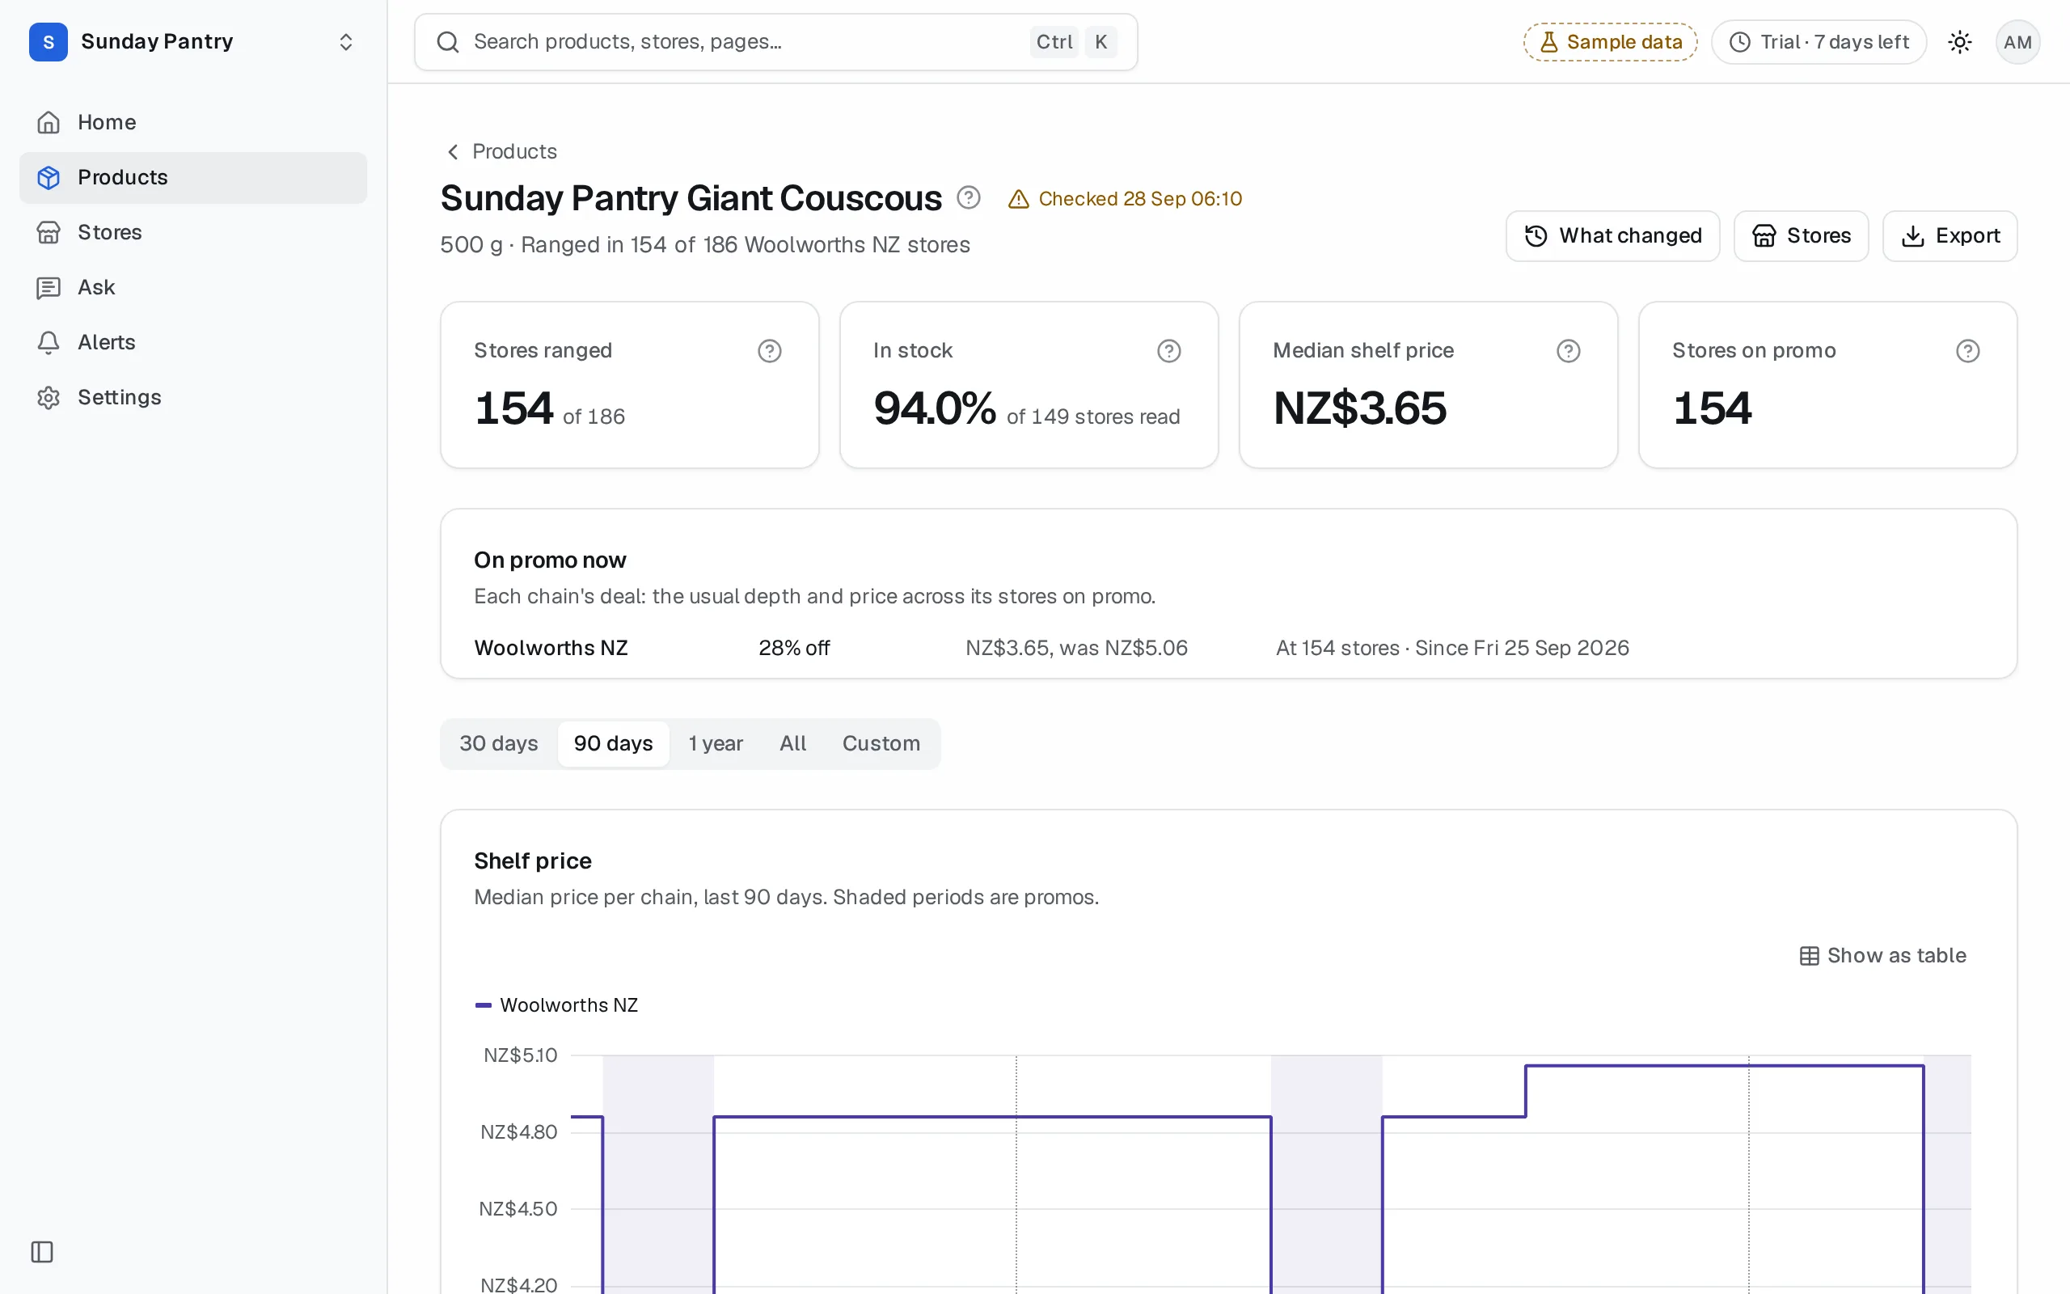Image resolution: width=2070 pixels, height=1294 pixels.
Task: Open the AM user avatar menu
Action: pos(2017,42)
